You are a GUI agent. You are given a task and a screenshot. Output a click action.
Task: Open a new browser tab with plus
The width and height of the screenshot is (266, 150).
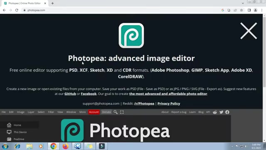tap(52, 3)
